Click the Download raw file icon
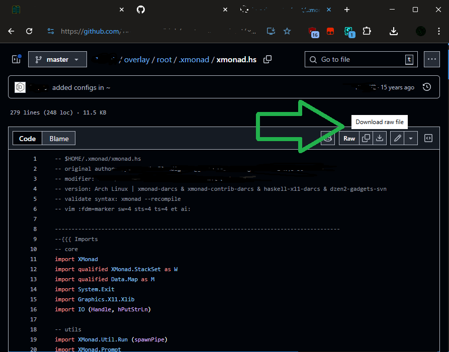This screenshot has width=449, height=352. 380,138
